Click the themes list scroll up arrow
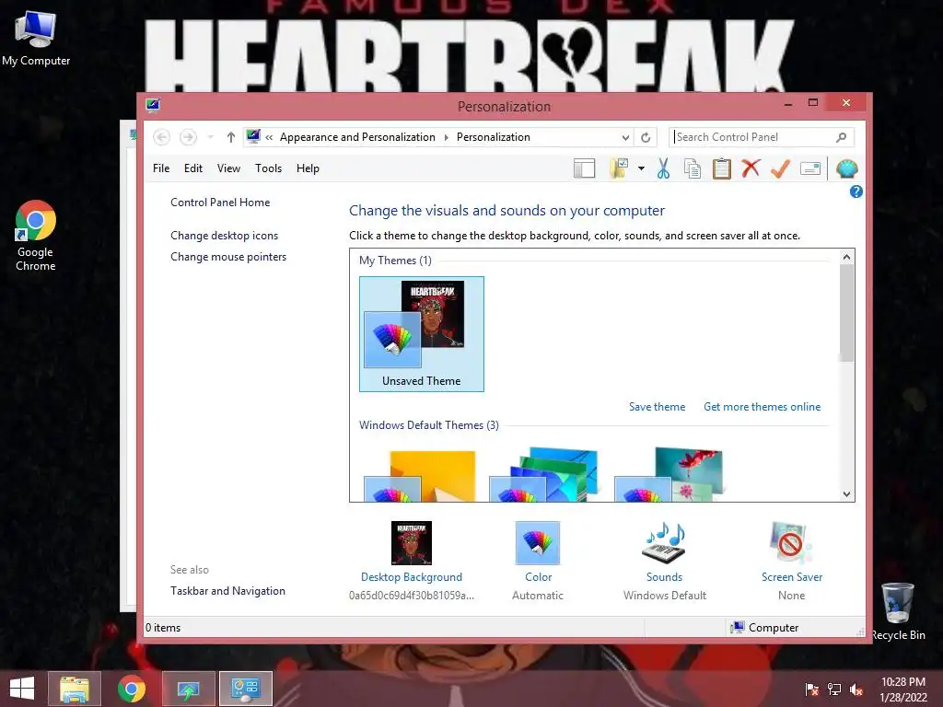943x707 pixels. point(847,258)
